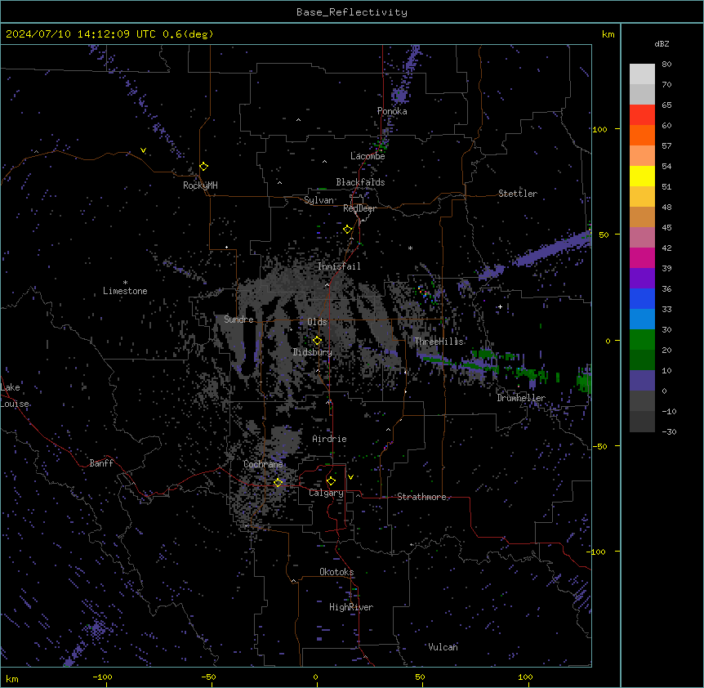704x688 pixels.
Task: Click the yellow v marker east of Calgary
Action: click(350, 477)
